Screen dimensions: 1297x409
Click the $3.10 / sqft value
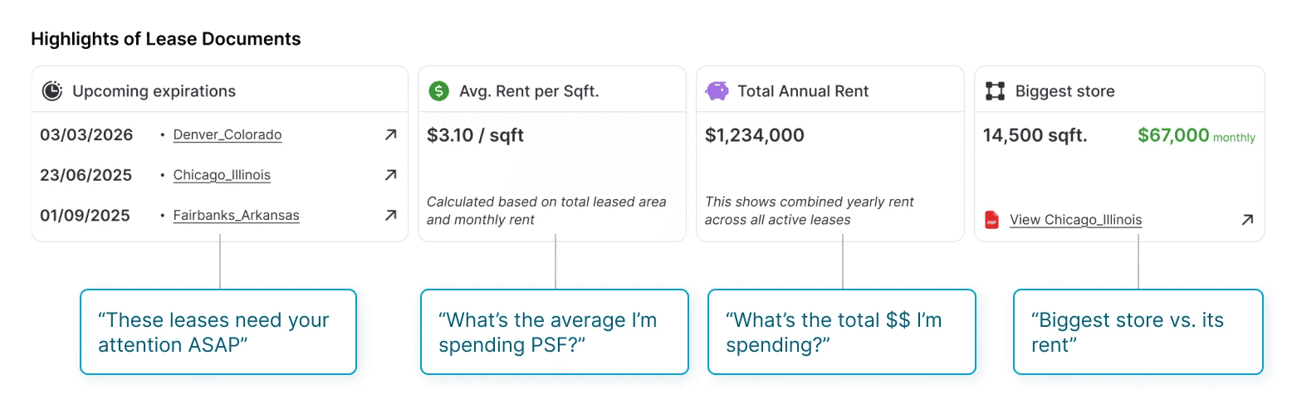coord(475,135)
